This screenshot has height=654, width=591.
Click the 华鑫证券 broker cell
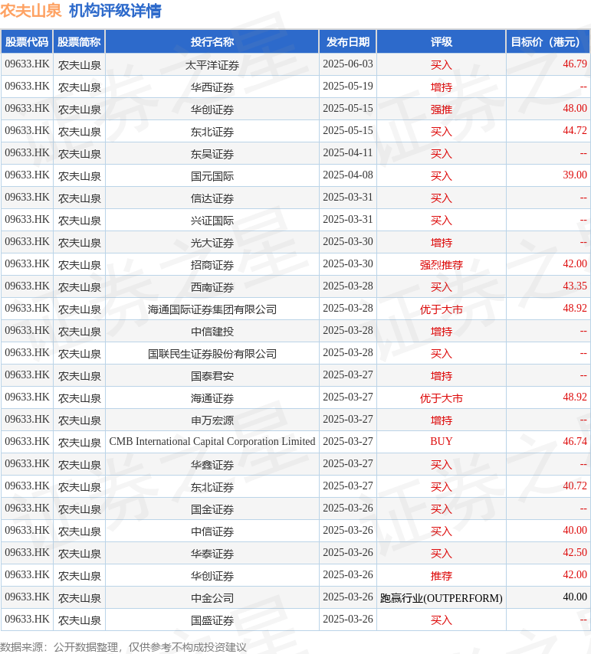(212, 465)
